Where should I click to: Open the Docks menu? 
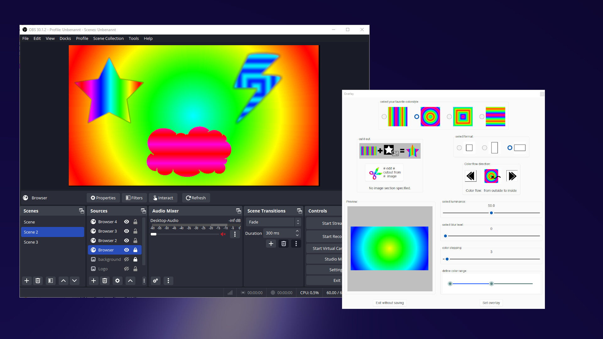(x=65, y=38)
